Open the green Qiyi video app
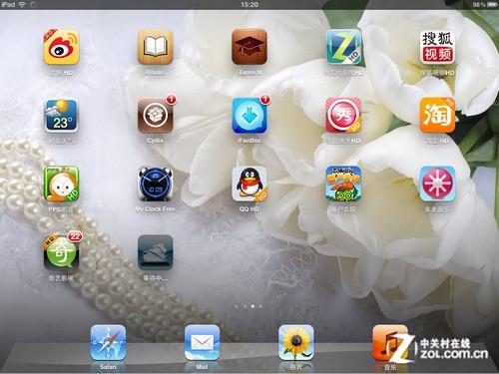Screen dimensions: 499x374 pos(61,252)
